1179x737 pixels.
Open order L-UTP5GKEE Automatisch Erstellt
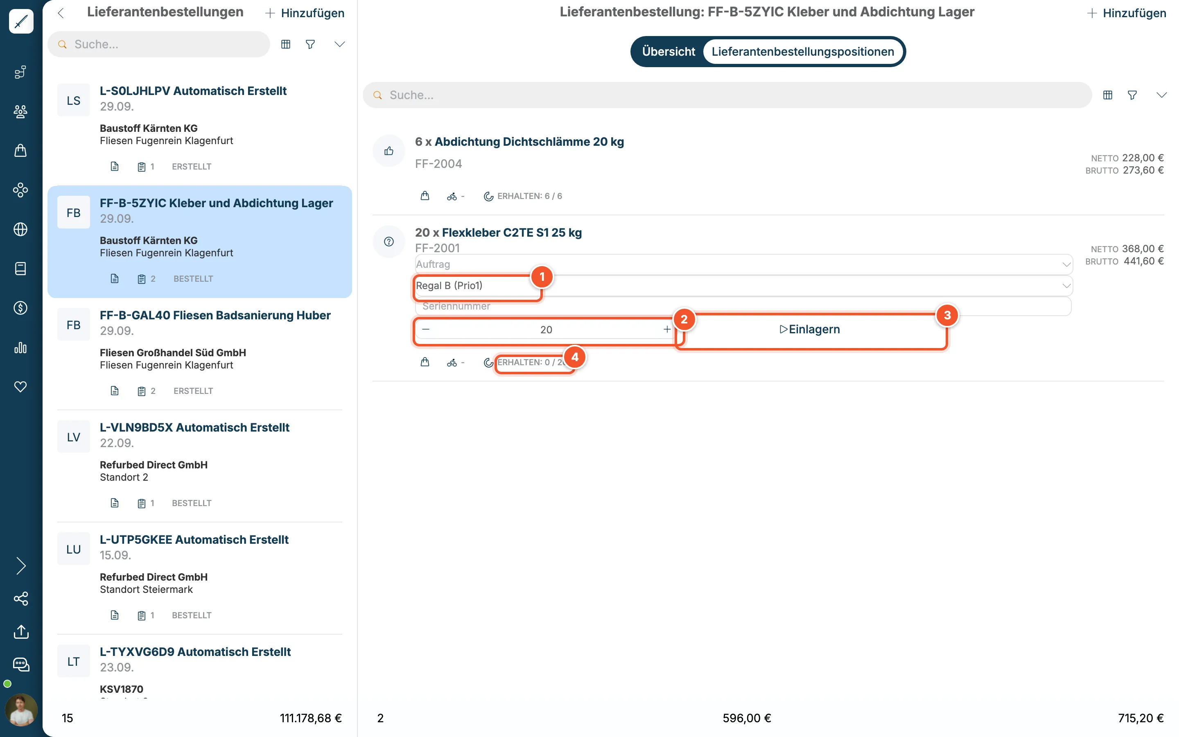pyautogui.click(x=200, y=578)
